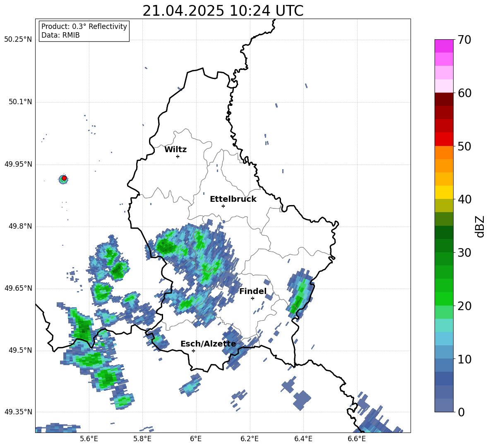Click the colorbar tick value 40
Image resolution: width=490 pixels, height=447 pixels.
[465, 199]
